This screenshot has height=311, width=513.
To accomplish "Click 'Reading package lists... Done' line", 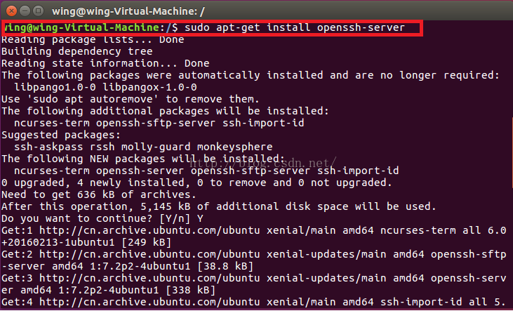I will tap(93, 40).
